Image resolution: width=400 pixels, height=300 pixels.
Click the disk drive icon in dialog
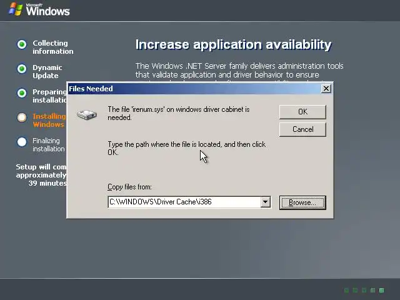click(x=87, y=114)
